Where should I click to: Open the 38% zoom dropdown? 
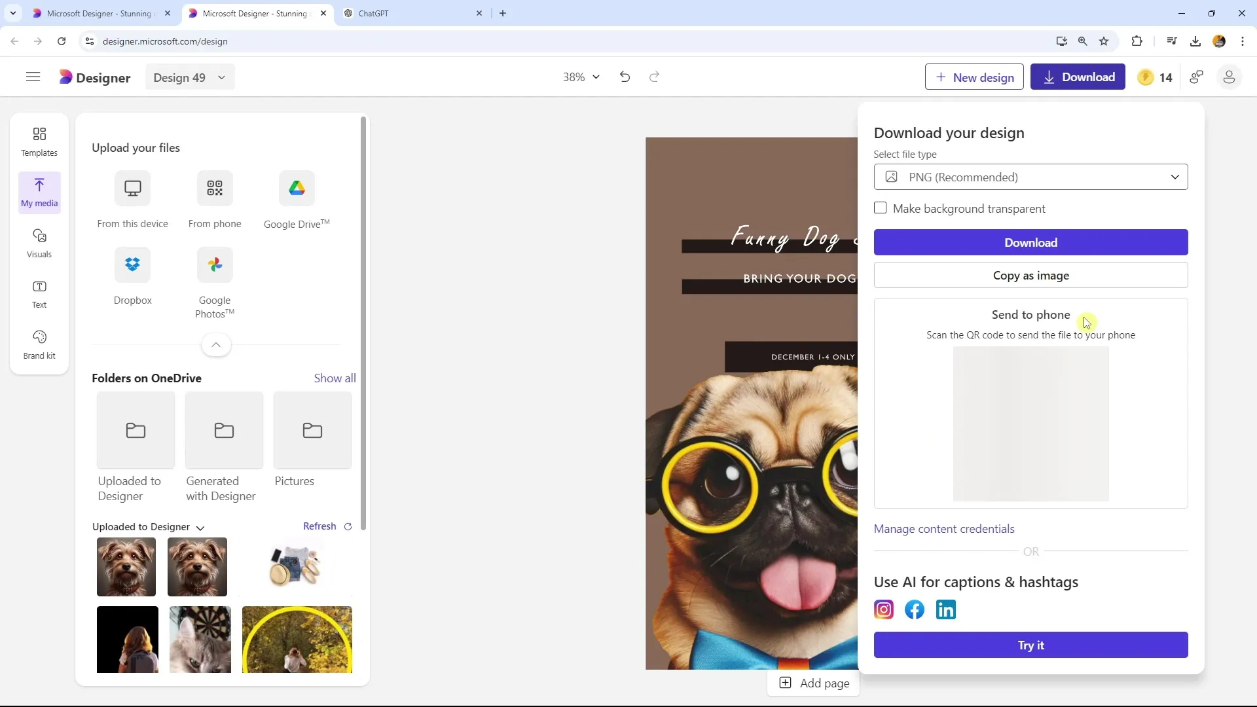[x=581, y=77]
